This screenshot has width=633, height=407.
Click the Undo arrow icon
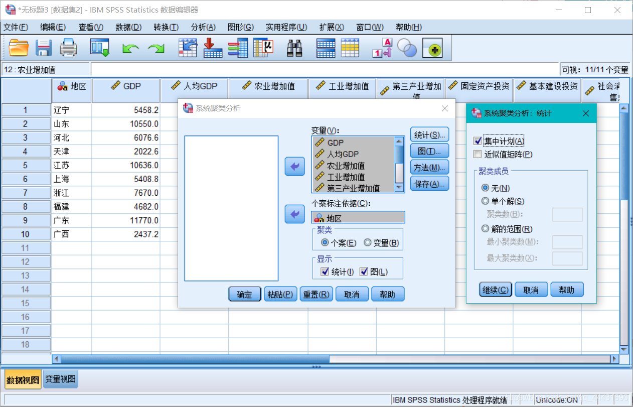point(130,49)
